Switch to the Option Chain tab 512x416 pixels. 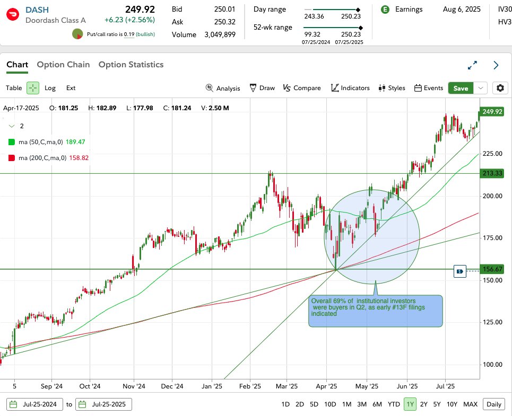pyautogui.click(x=63, y=65)
